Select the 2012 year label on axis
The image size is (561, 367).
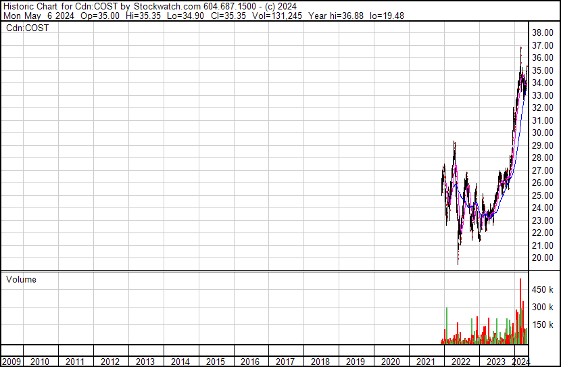pos(110,362)
